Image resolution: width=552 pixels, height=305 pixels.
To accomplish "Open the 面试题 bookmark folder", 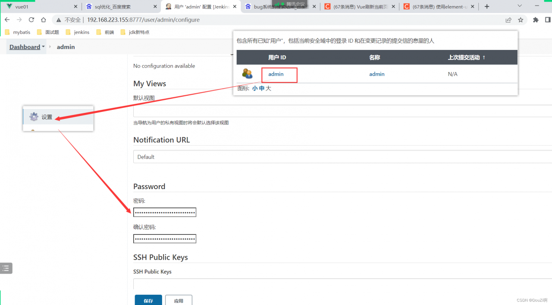I will click(x=48, y=32).
